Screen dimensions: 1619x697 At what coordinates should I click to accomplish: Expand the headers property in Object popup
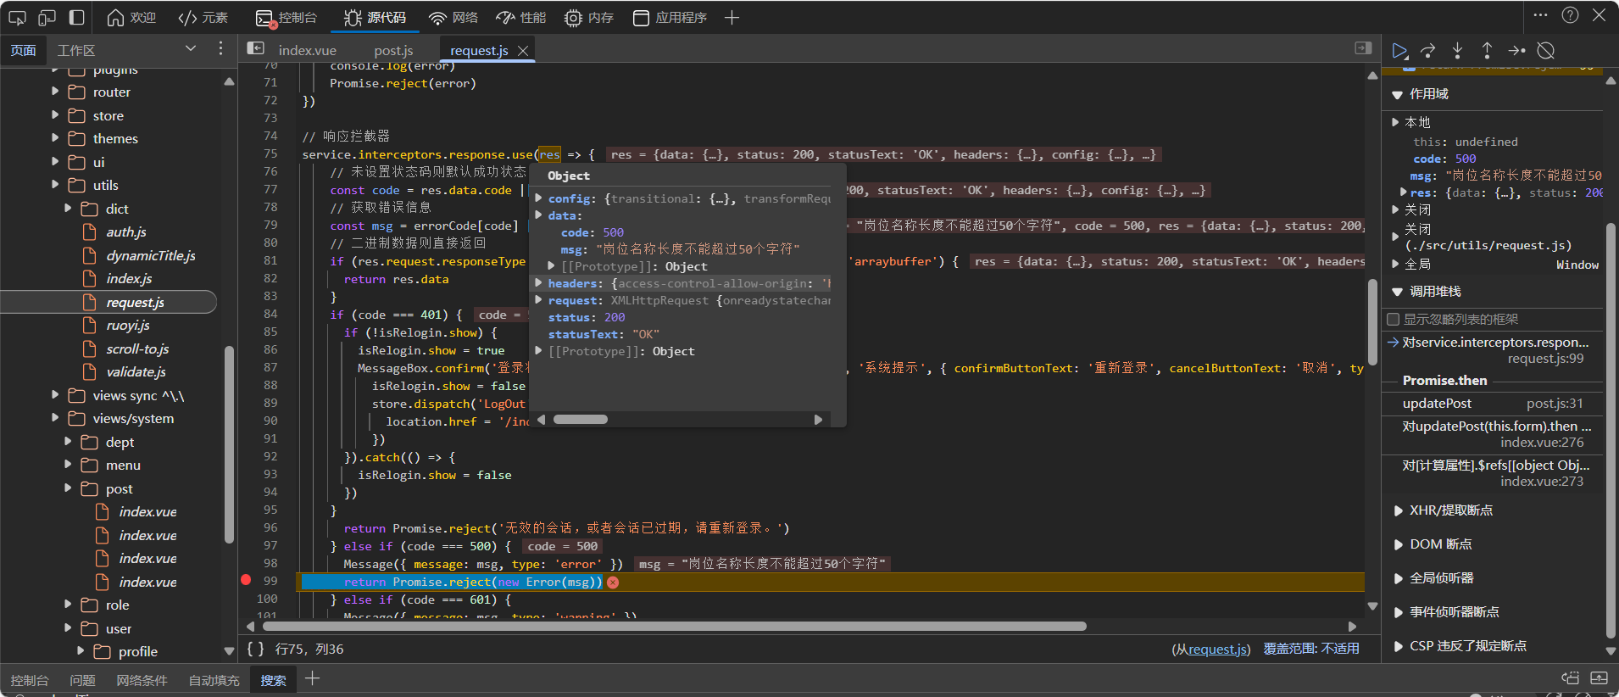tap(539, 283)
